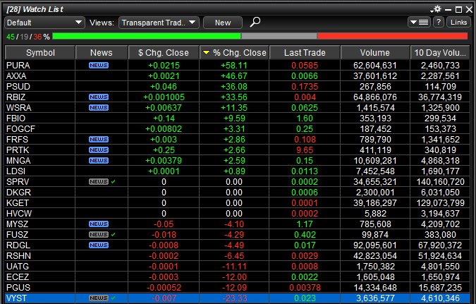Click PGUS last trade 0.00378
The width and height of the screenshot is (476, 304).
tap(305, 287)
